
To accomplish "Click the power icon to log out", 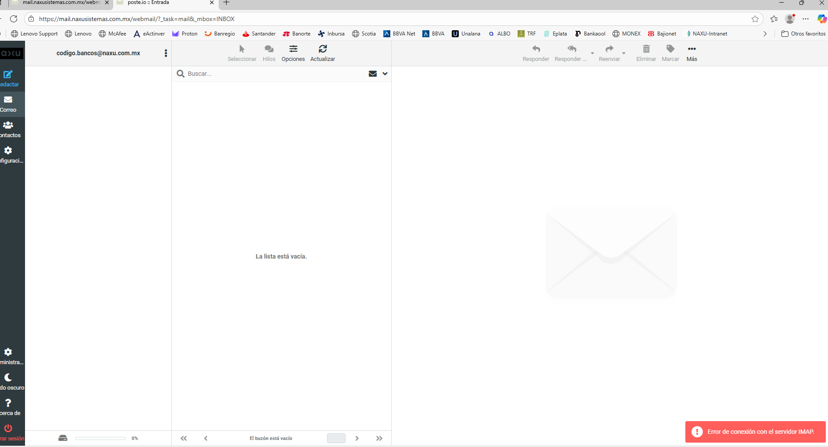I will pyautogui.click(x=8, y=428).
